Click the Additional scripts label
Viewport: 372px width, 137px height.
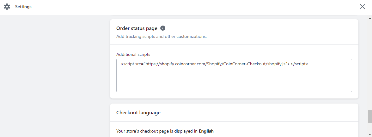pyautogui.click(x=133, y=54)
